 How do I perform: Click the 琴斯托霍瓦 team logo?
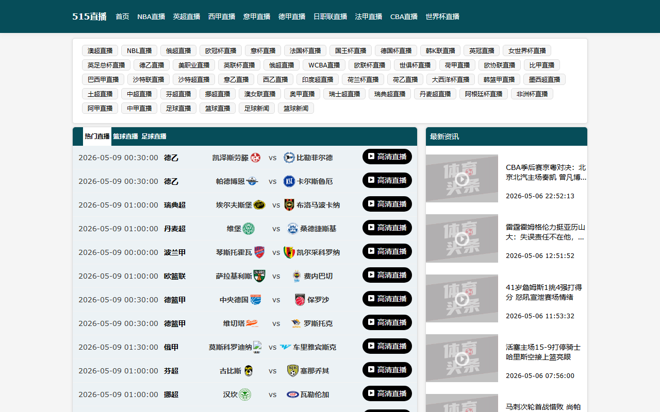click(259, 252)
